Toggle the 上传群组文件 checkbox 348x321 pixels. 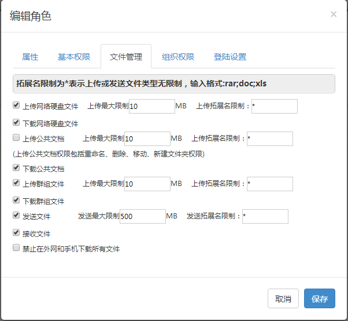point(16,183)
